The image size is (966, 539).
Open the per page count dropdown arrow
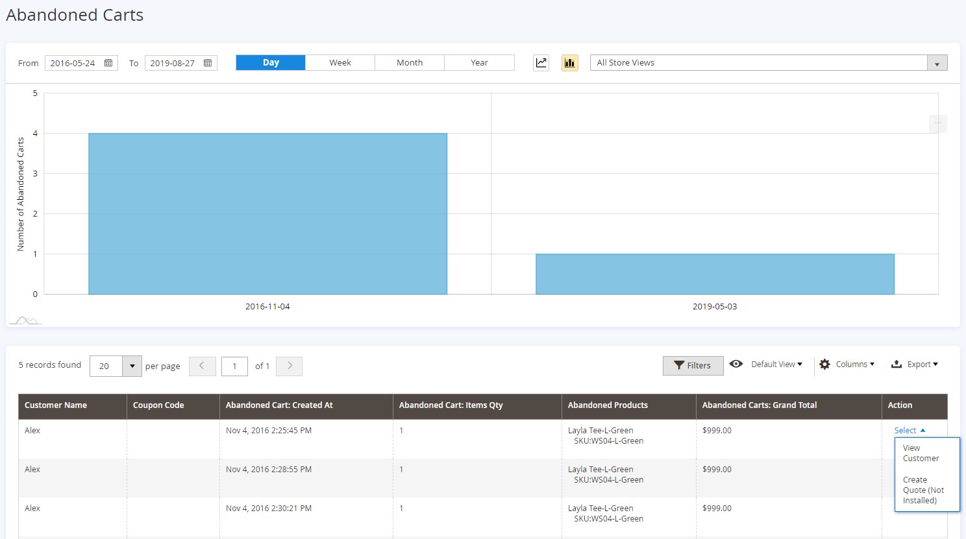132,366
